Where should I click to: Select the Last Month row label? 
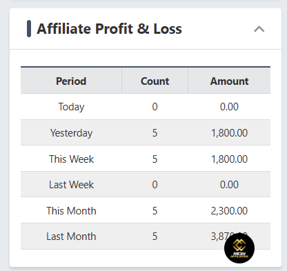71,237
